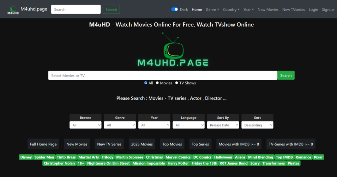Open the Country menu in navbar
337x177 pixels.
coord(231,10)
